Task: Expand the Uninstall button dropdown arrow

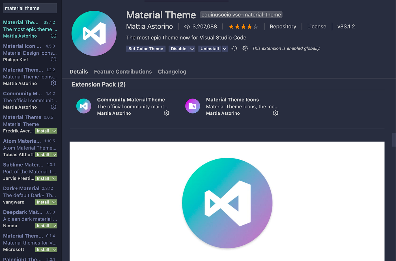Action: tap(224, 48)
